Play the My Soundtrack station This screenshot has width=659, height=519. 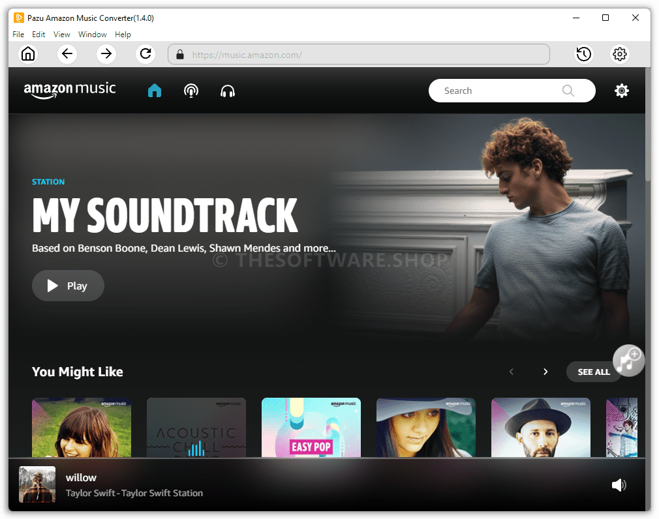[68, 286]
